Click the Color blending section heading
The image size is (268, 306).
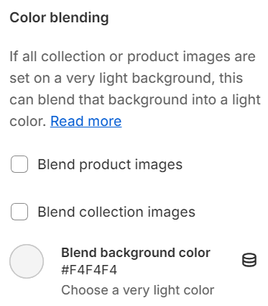[59, 18]
